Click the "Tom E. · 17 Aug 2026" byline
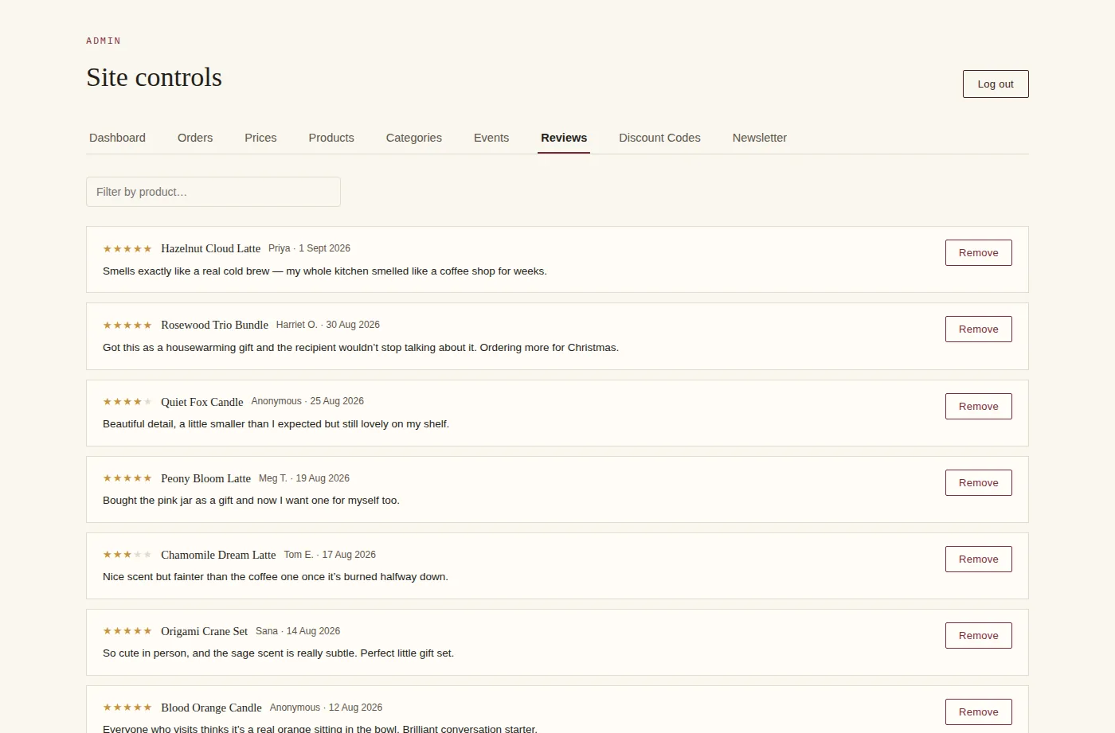Image resolution: width=1115 pixels, height=733 pixels. click(x=330, y=555)
